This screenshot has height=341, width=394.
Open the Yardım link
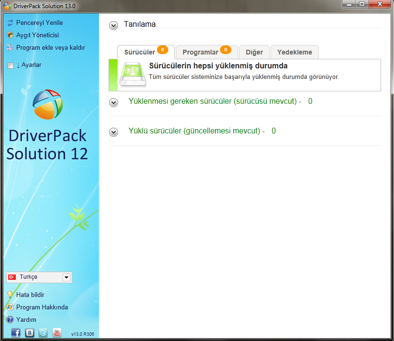(26, 319)
